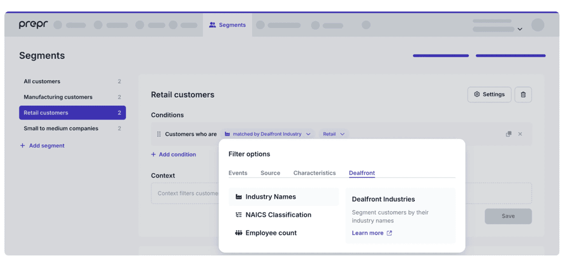Click Filter options title text
Screen dimensions: 573x266
point(249,154)
